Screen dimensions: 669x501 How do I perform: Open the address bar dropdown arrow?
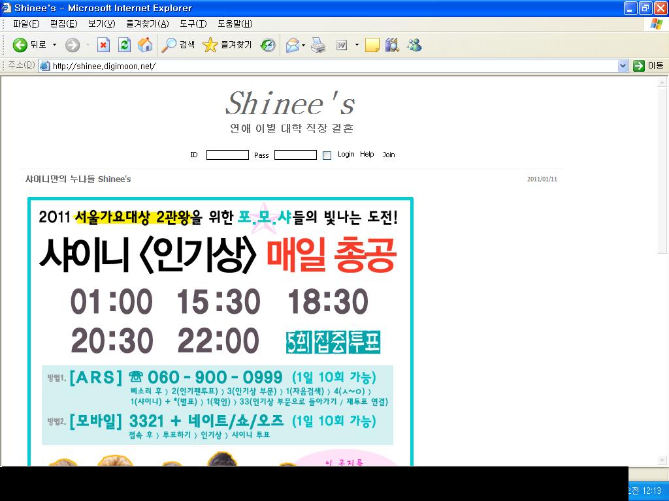[x=623, y=66]
